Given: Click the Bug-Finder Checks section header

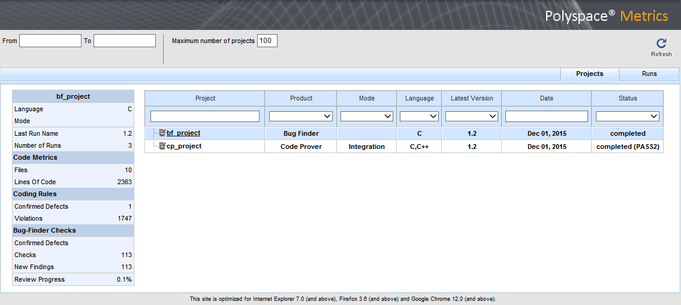Looking at the screenshot, I should pyautogui.click(x=73, y=230).
